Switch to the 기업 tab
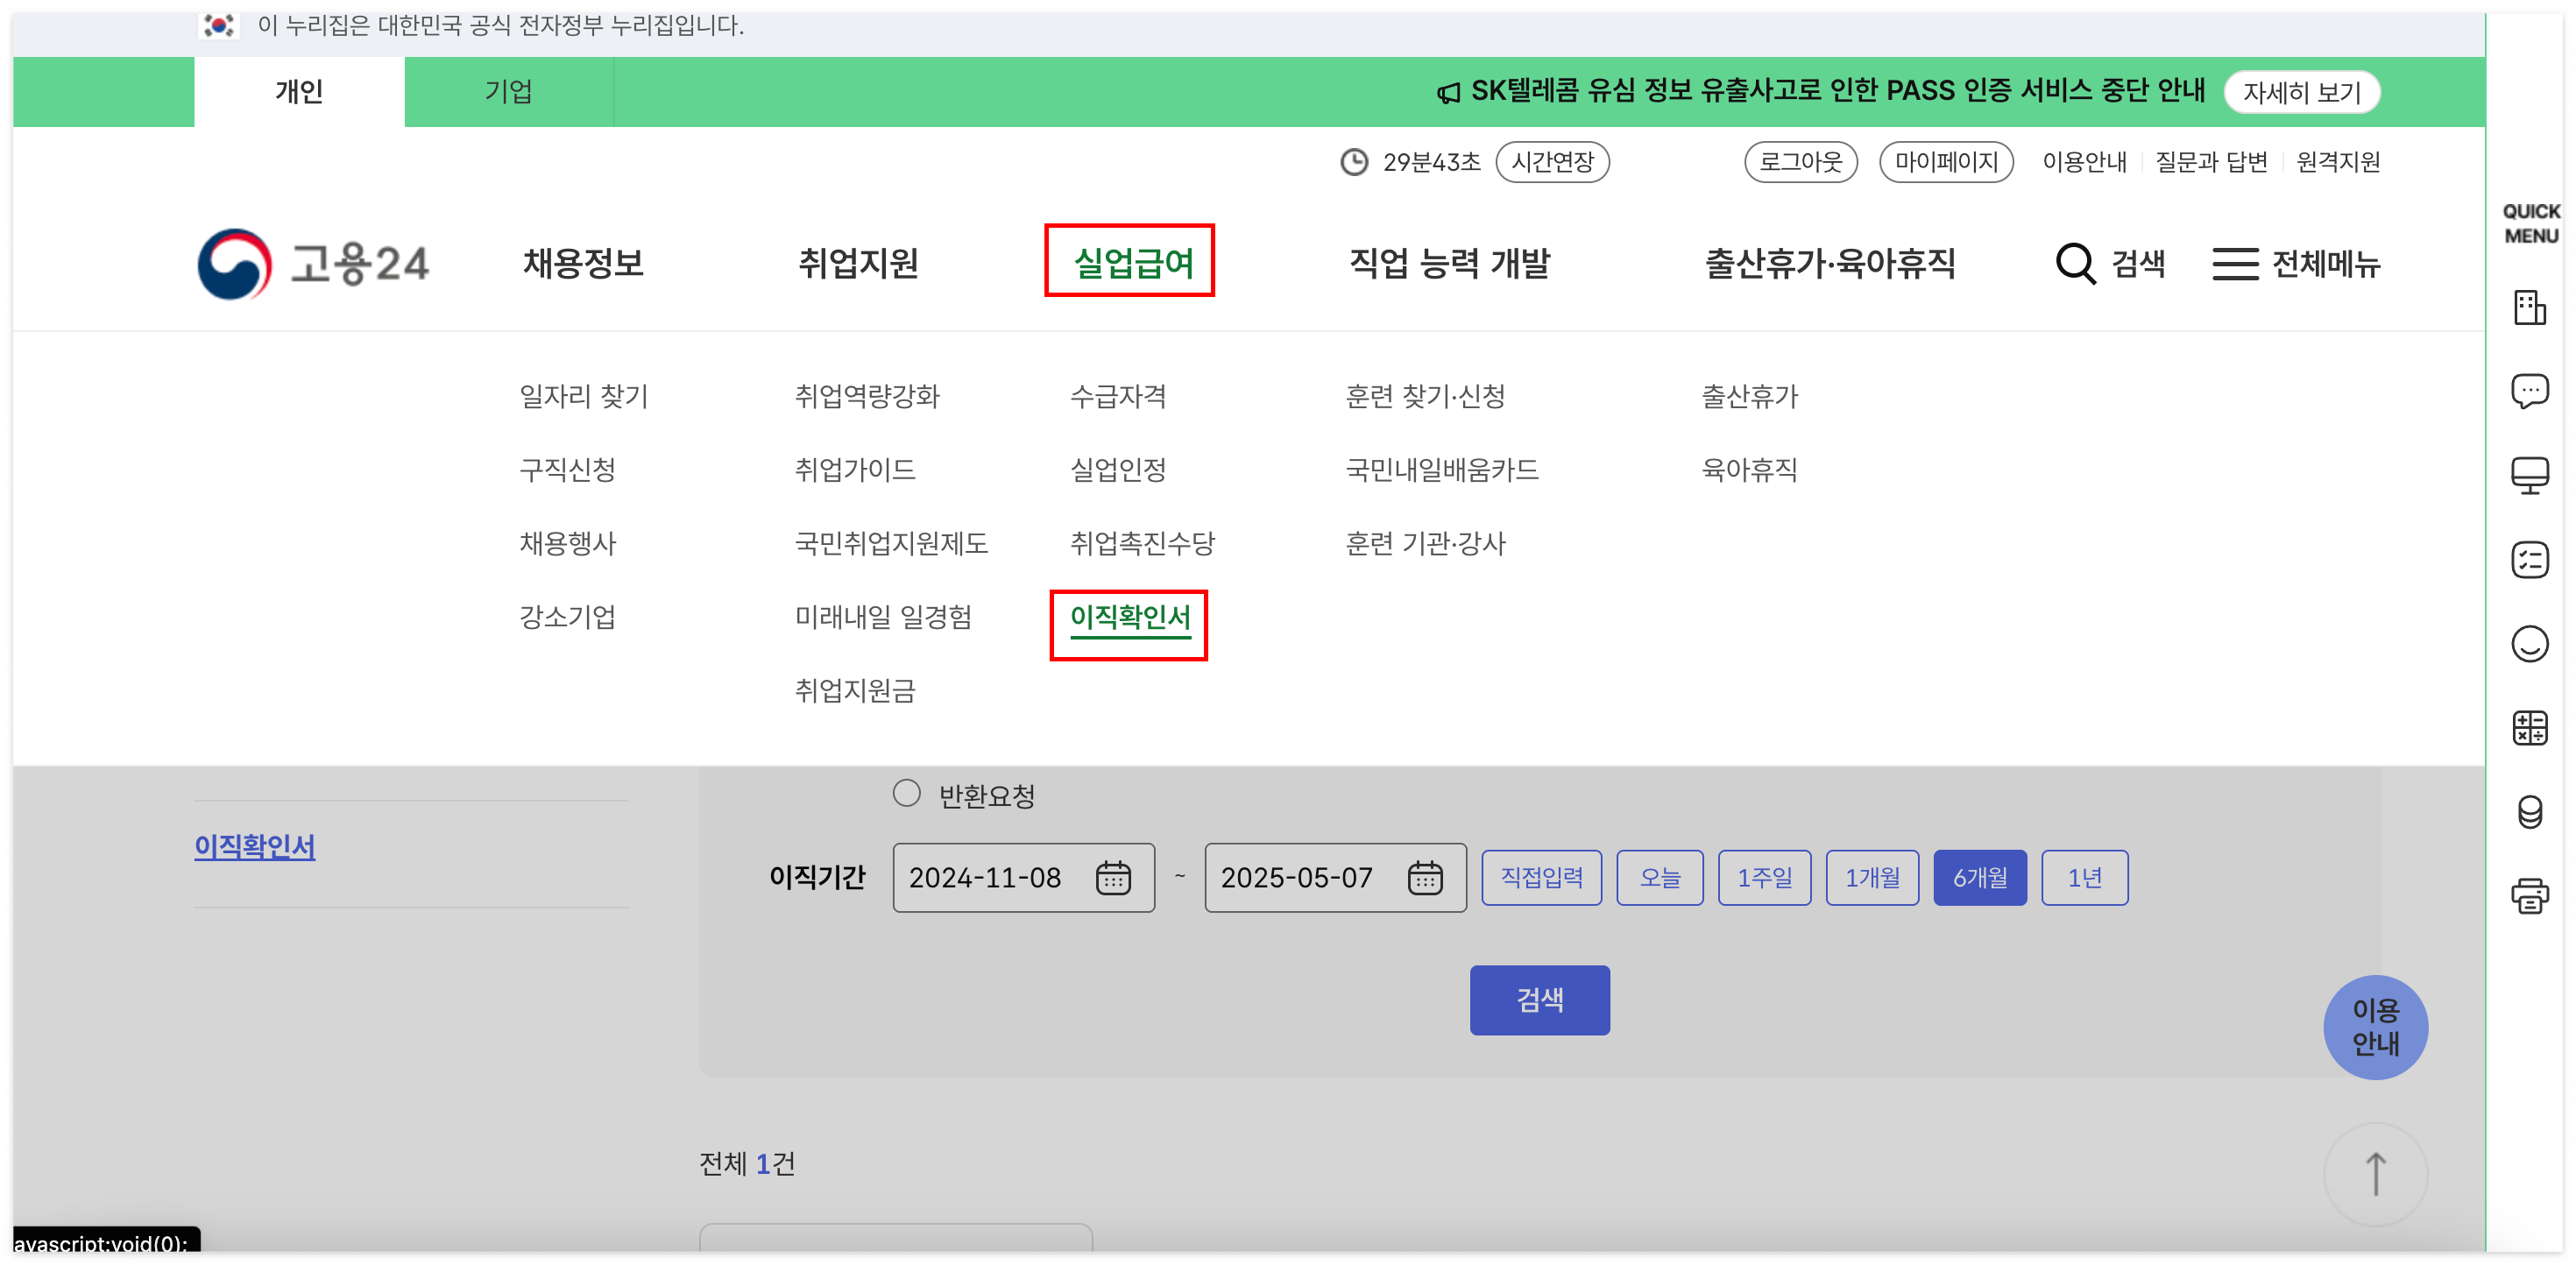The image size is (2576, 1265). point(509,92)
